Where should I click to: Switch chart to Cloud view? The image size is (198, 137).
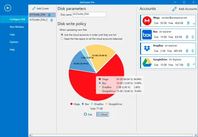[x=102, y=114]
